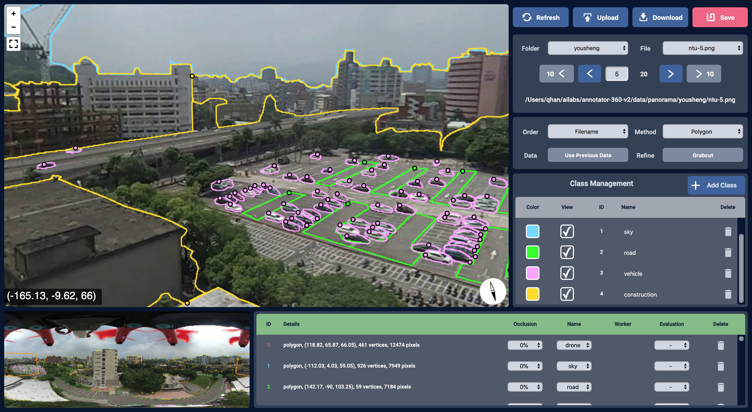
Task: Click the compass orientation icon
Action: tap(492, 291)
